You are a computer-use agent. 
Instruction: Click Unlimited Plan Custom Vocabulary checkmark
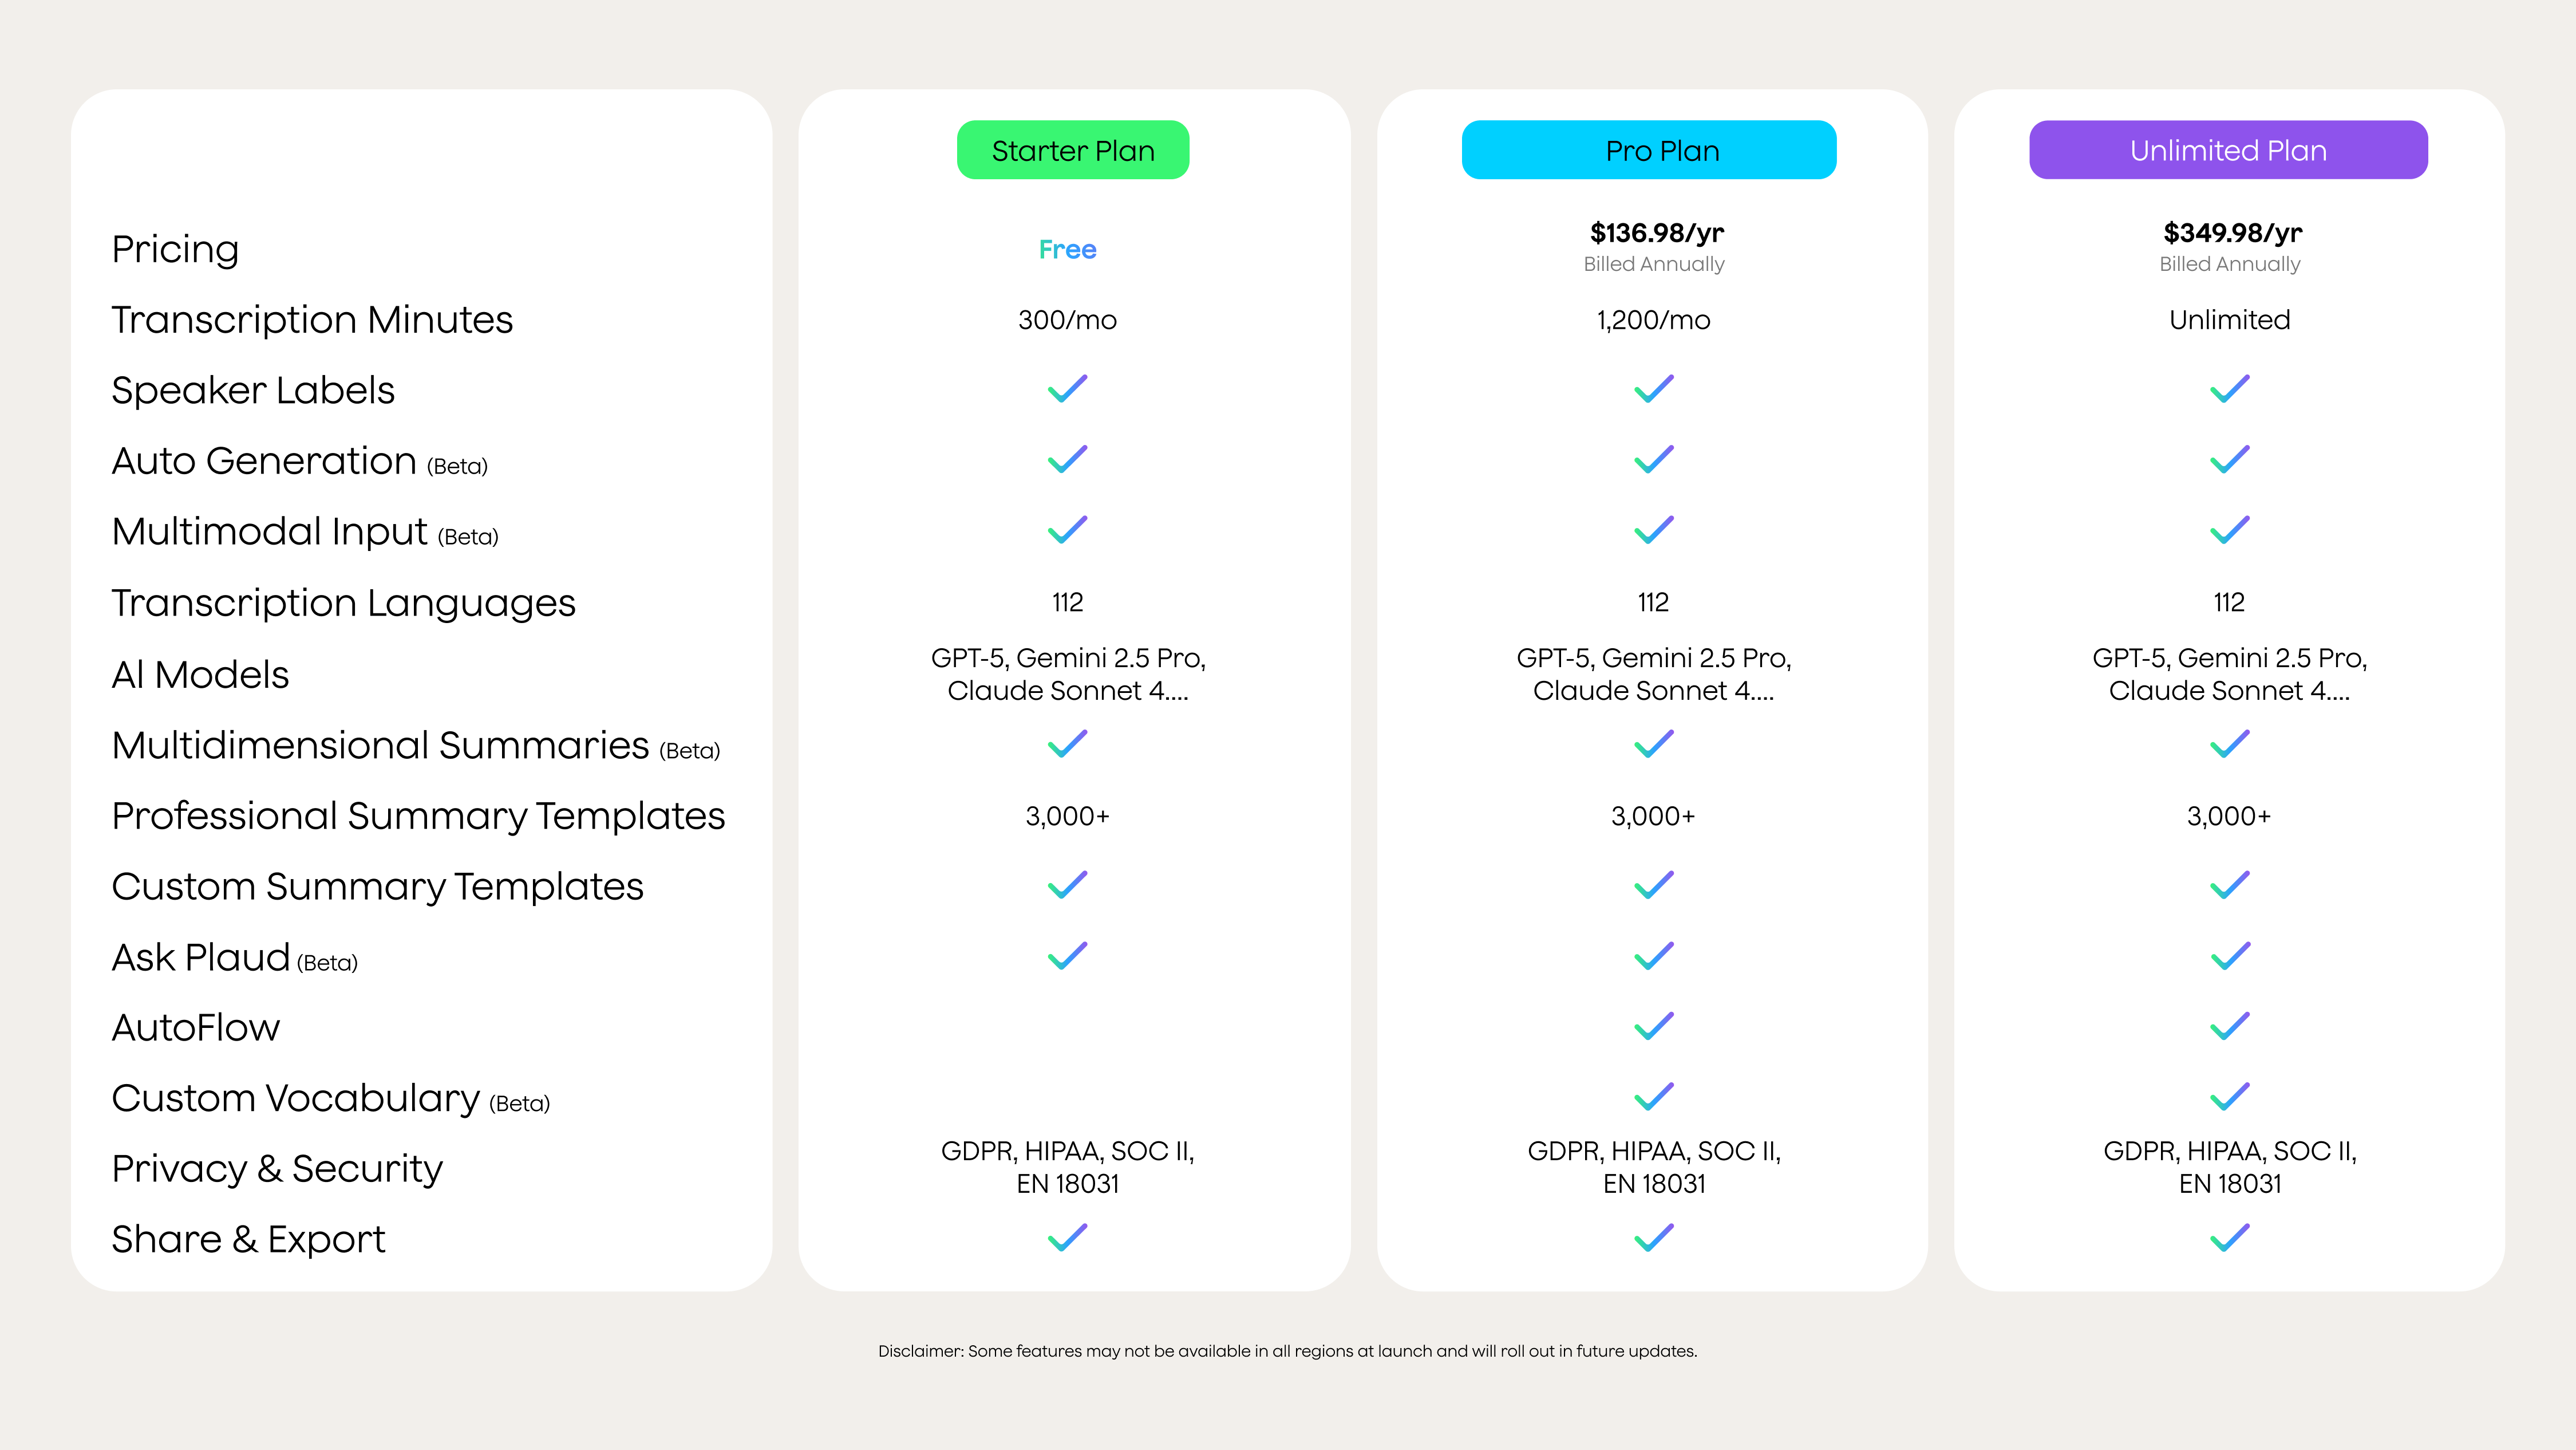2229,1097
